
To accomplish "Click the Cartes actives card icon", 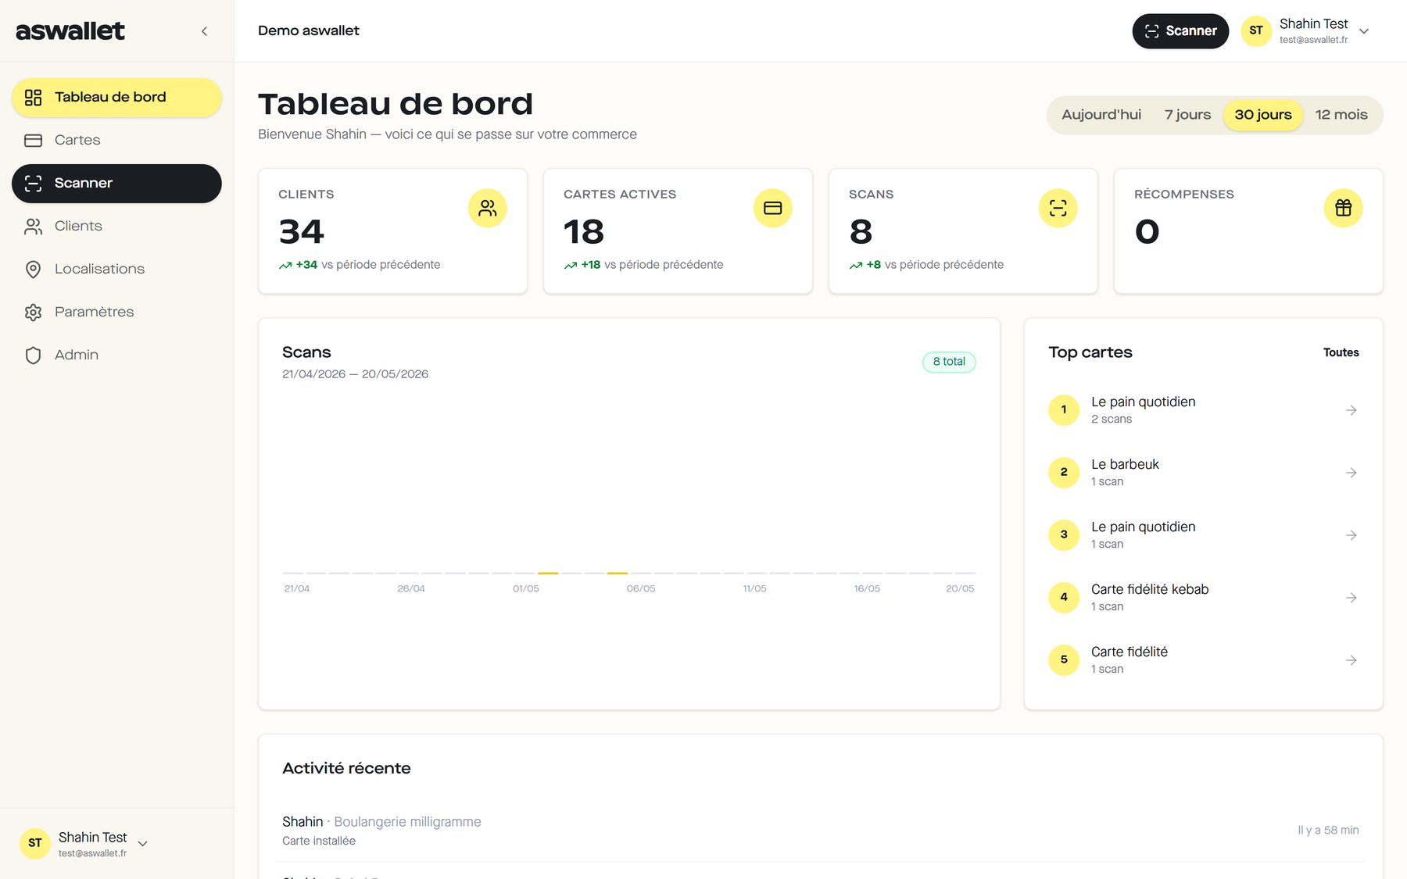I will (x=773, y=209).
